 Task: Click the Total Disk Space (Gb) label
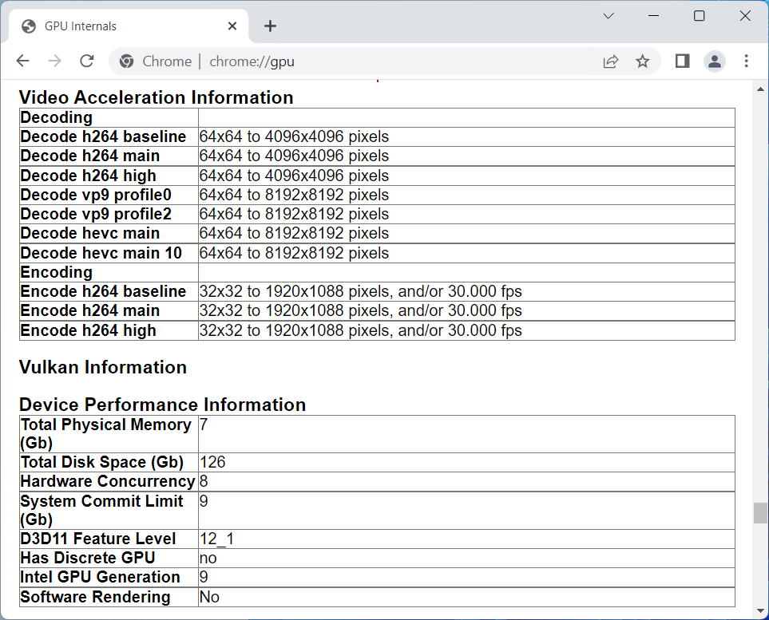[x=102, y=462]
